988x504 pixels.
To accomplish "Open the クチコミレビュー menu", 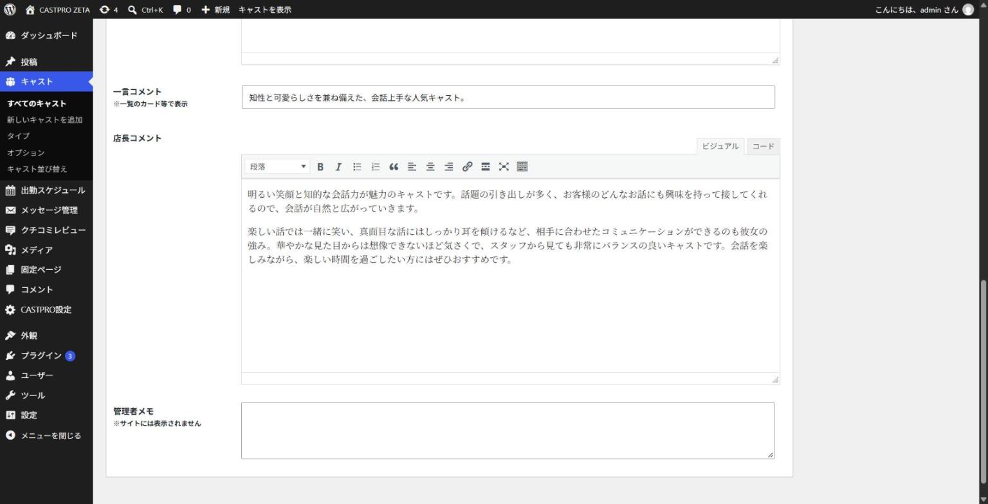I will [x=46, y=230].
